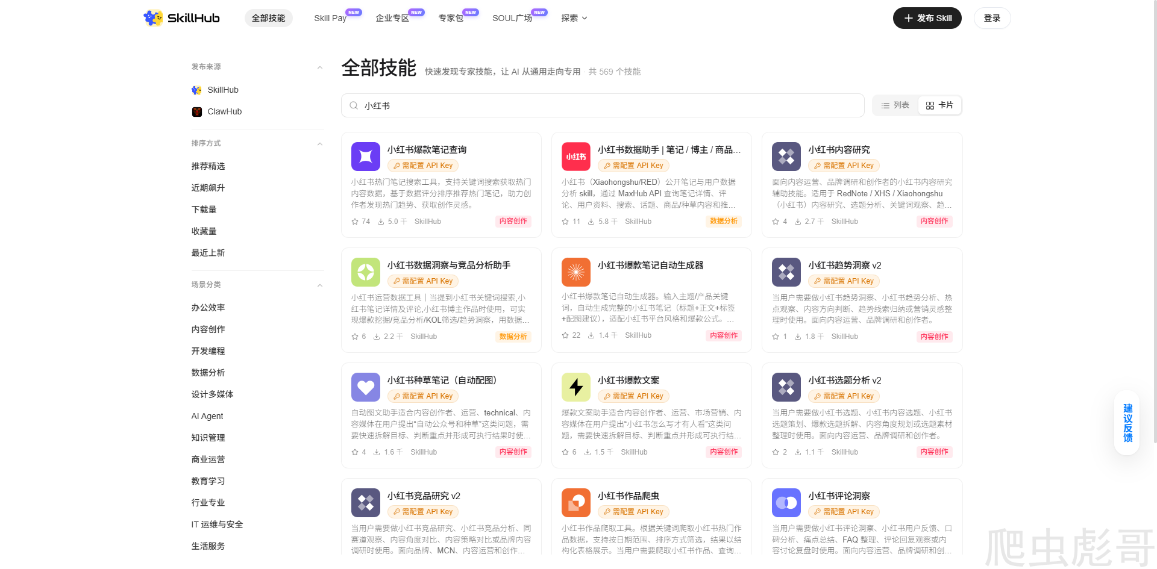Filter by 内容创作 category in sidebar

pyautogui.click(x=209, y=329)
